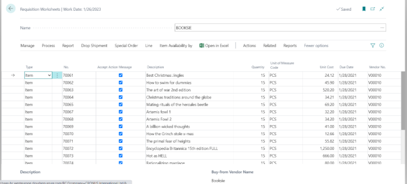Screen dimensions: 407x184
Task: Sort by the Due Date column header
Action: point(346,67)
